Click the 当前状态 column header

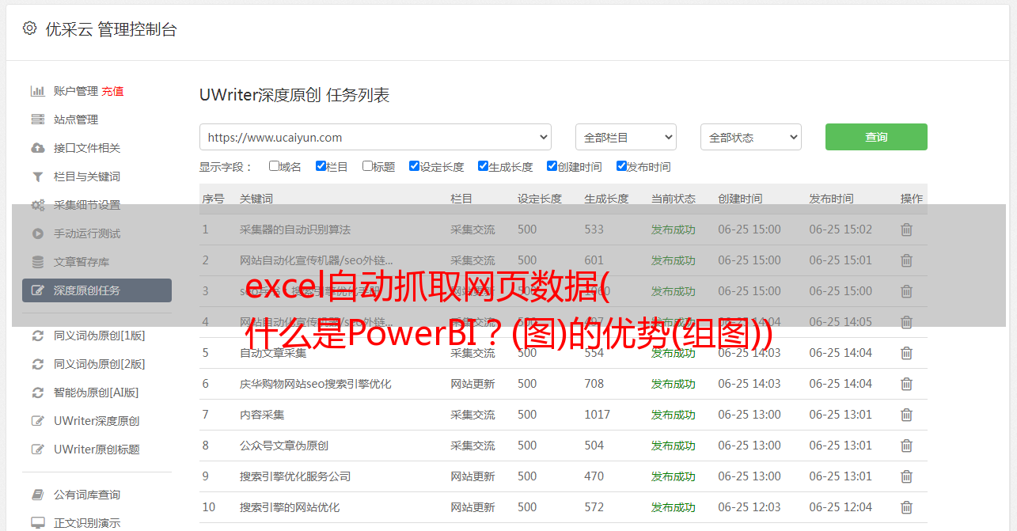tap(674, 199)
